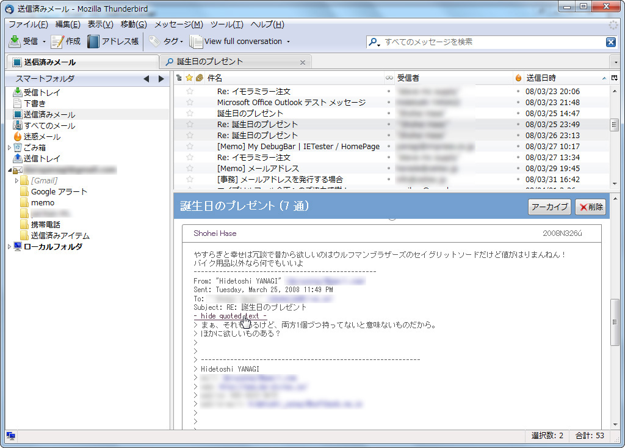
Task: Open the ヘルプ(H) menu
Action: coord(267,24)
